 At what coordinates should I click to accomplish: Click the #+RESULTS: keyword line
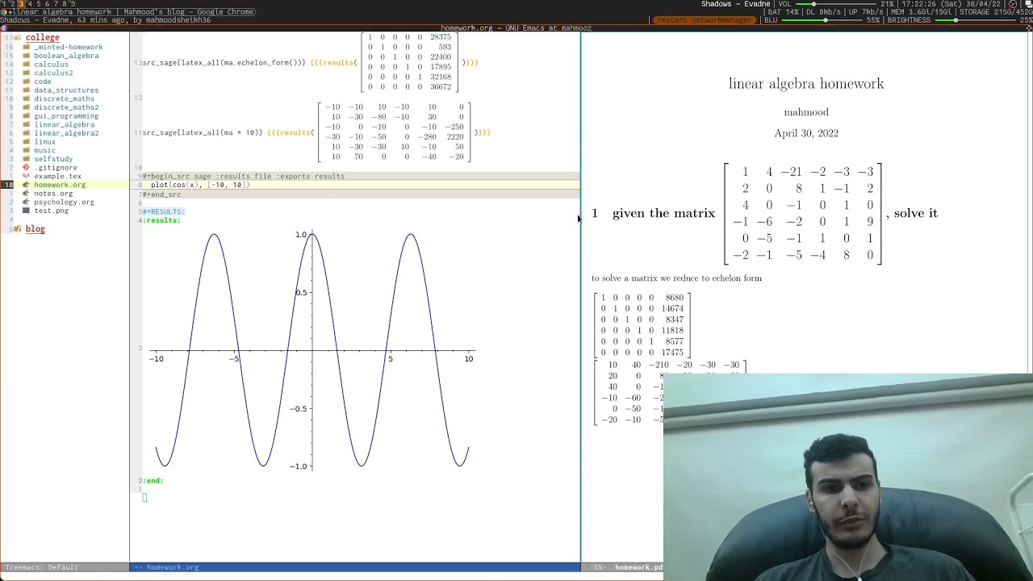point(165,211)
